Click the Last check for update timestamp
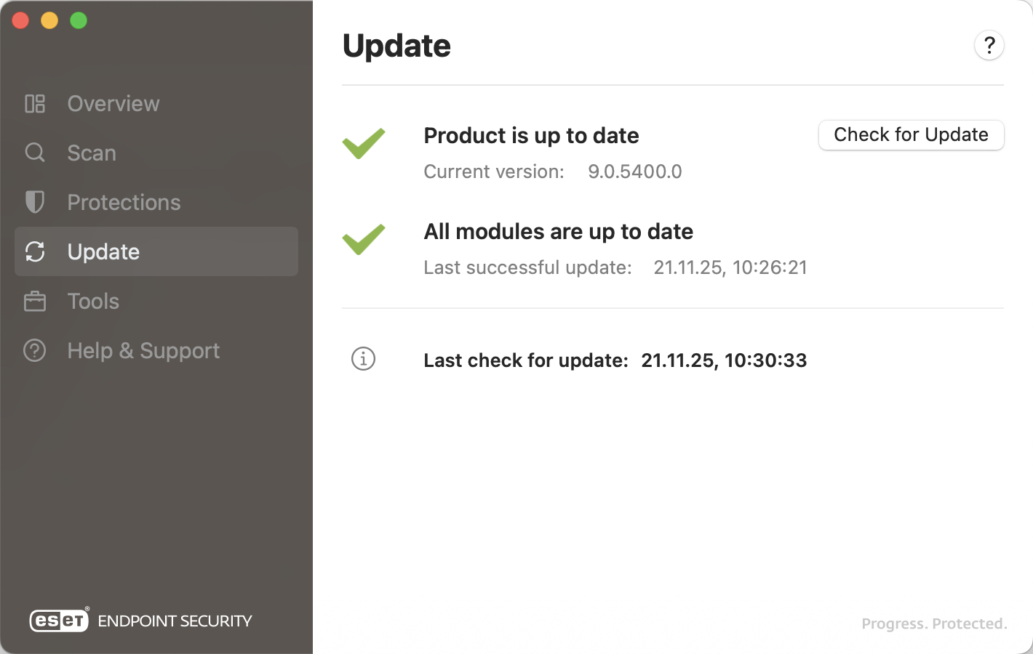This screenshot has width=1033, height=654. pos(724,360)
